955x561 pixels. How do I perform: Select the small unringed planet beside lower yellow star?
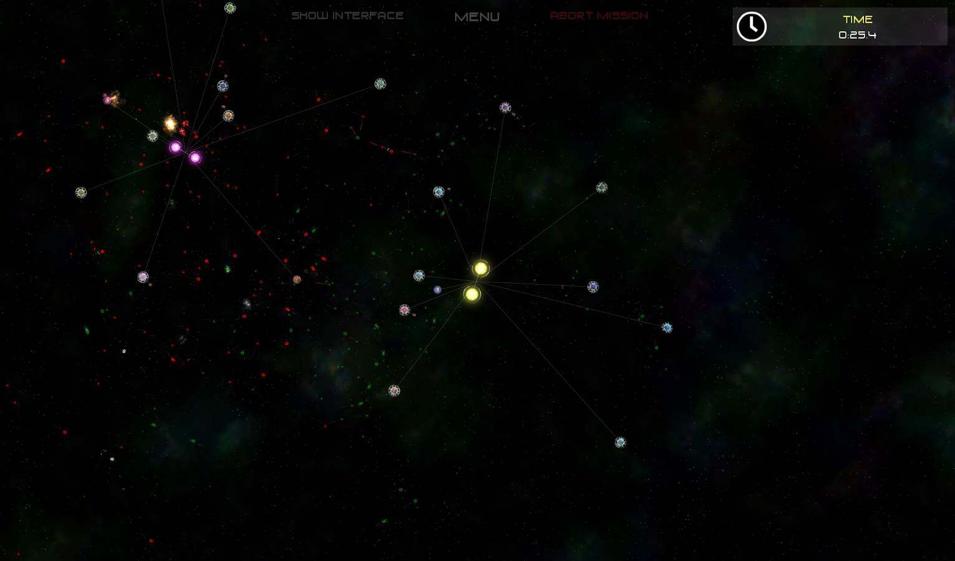[x=438, y=290]
